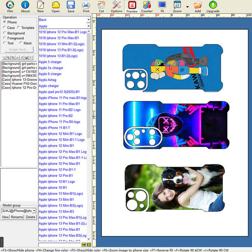The image size is (252, 252).
Task: Select layer [Background] u=134182
Action: [x=19, y=72]
